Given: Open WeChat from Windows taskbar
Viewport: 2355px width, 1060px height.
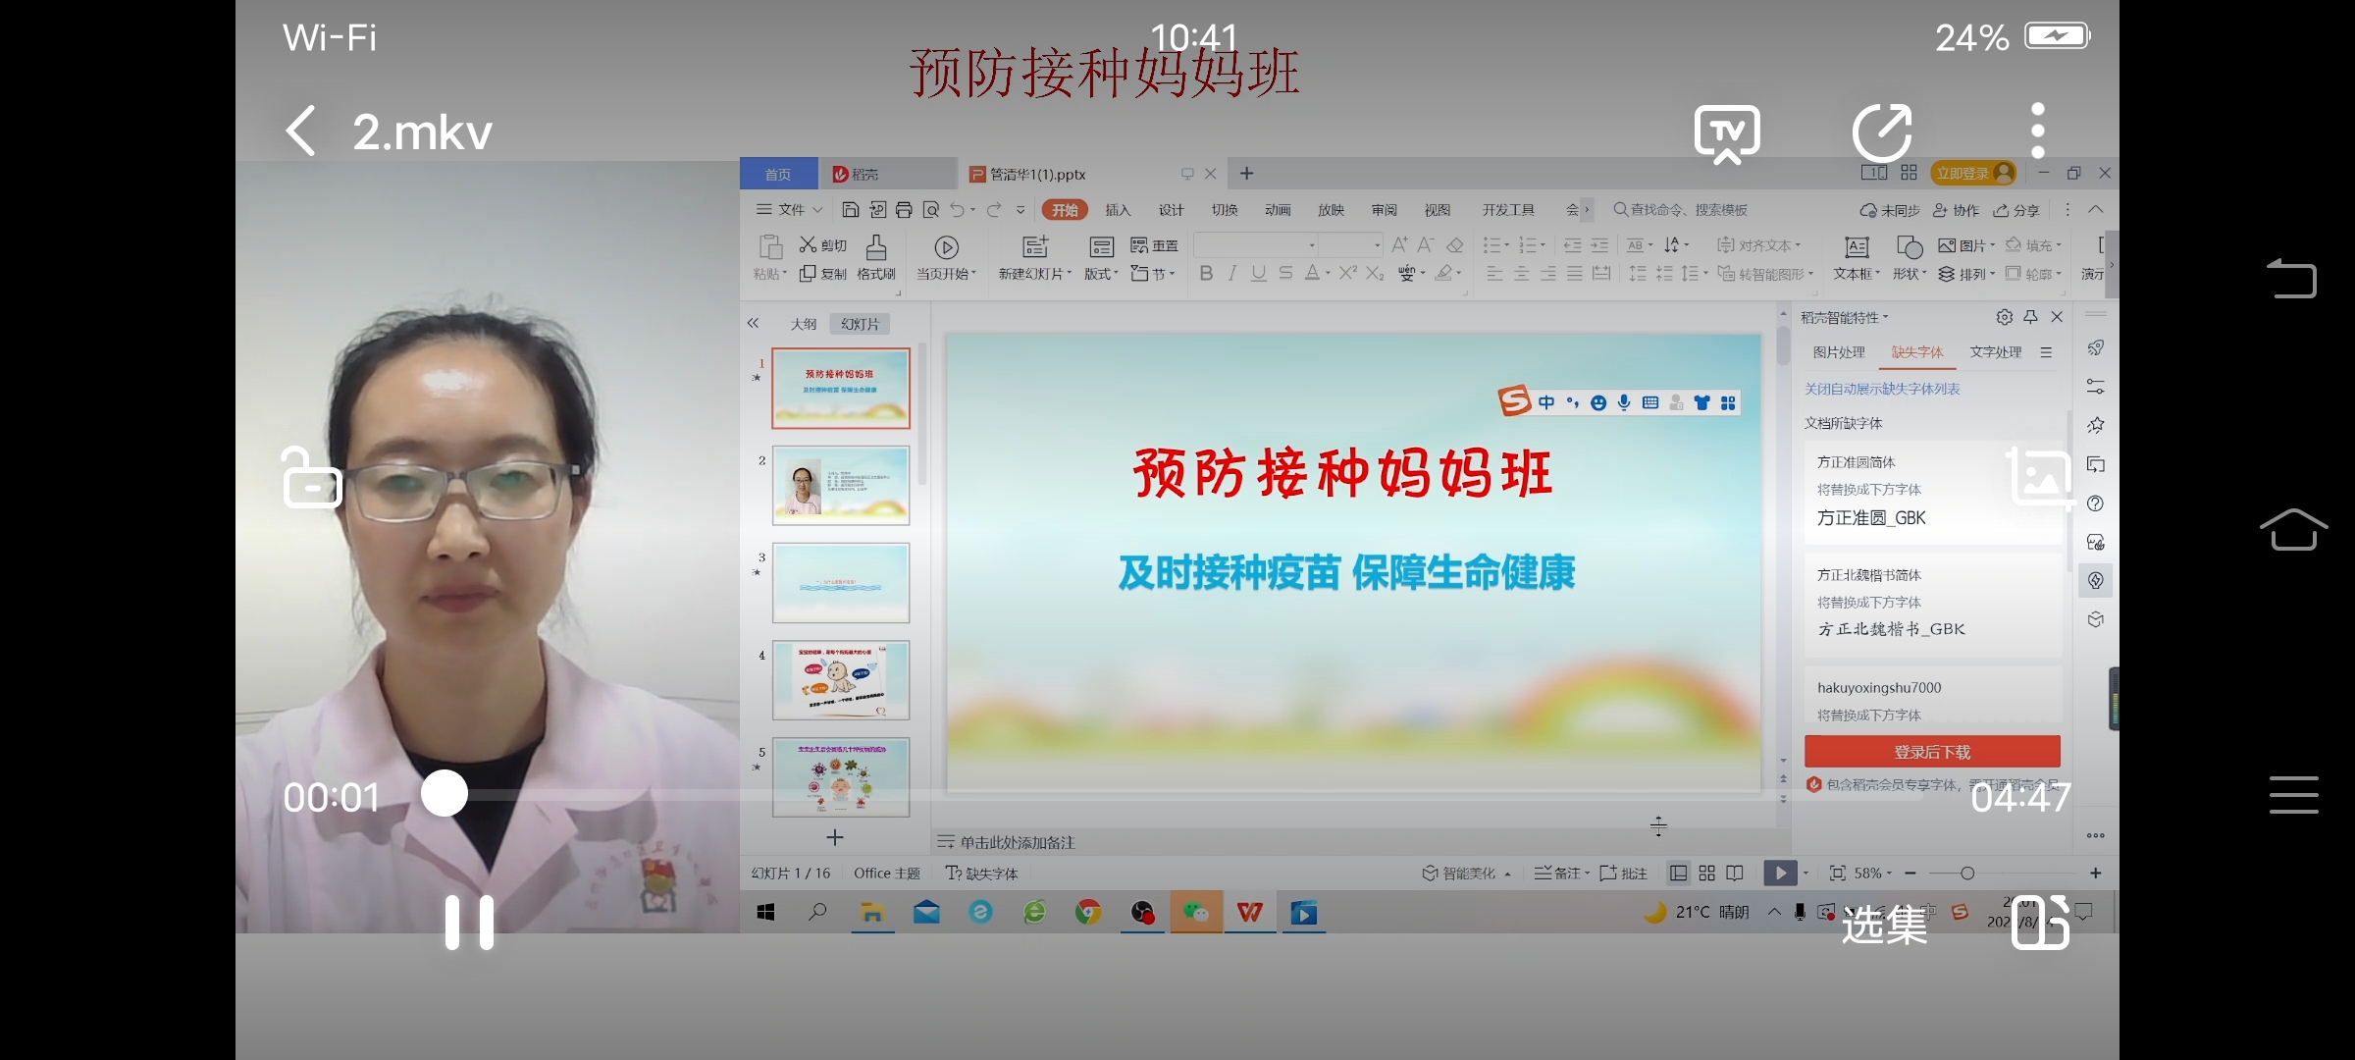Looking at the screenshot, I should 1196,913.
